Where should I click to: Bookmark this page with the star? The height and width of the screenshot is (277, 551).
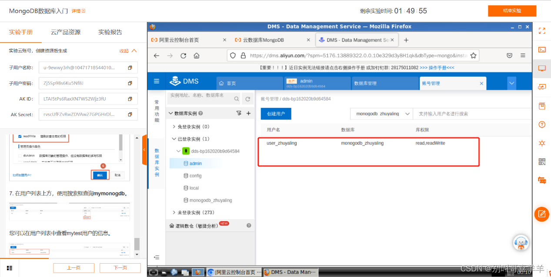(x=474, y=55)
